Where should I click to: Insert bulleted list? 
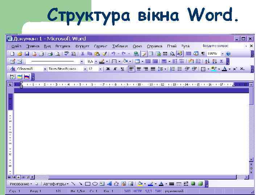180,69
